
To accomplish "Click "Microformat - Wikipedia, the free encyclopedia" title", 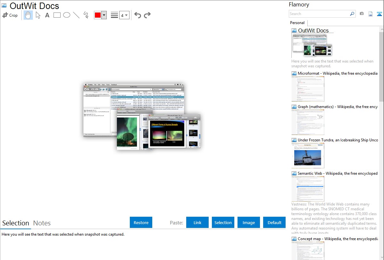I will pyautogui.click(x=338, y=73).
